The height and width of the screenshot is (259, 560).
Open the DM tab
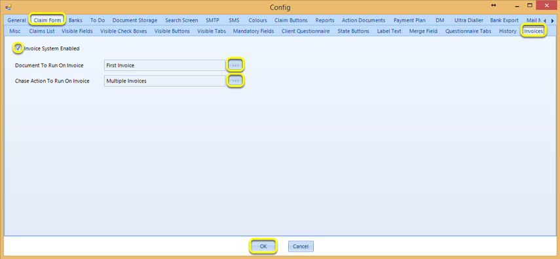click(x=439, y=20)
